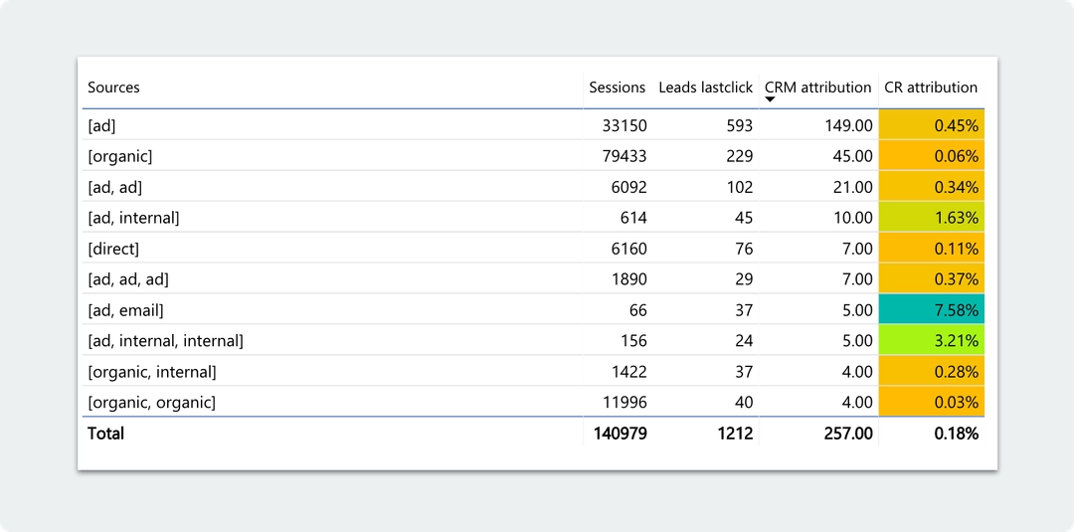The height and width of the screenshot is (532, 1074).
Task: Click the Total row label
Action: (x=105, y=434)
